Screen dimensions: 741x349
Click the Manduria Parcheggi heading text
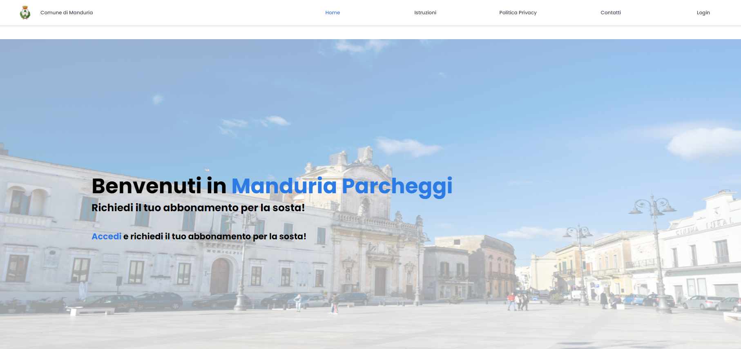point(342,186)
